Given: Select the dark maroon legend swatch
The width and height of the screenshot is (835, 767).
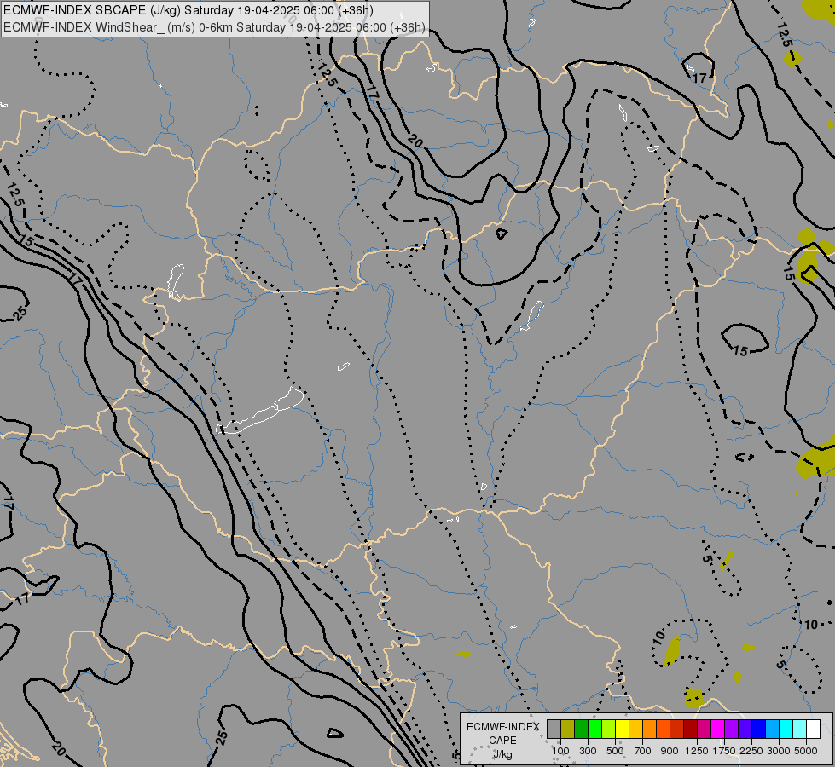Looking at the screenshot, I should pos(690,729).
